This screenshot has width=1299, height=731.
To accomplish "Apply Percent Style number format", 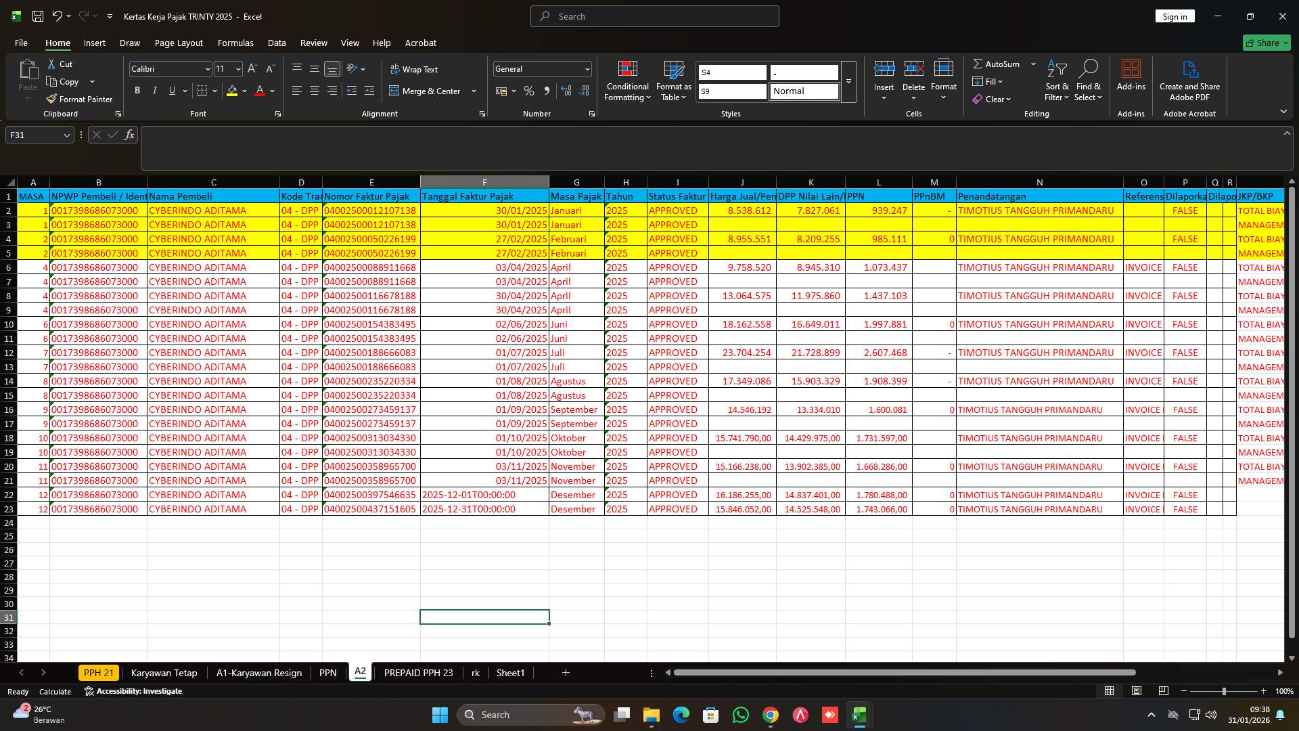I will [x=529, y=91].
